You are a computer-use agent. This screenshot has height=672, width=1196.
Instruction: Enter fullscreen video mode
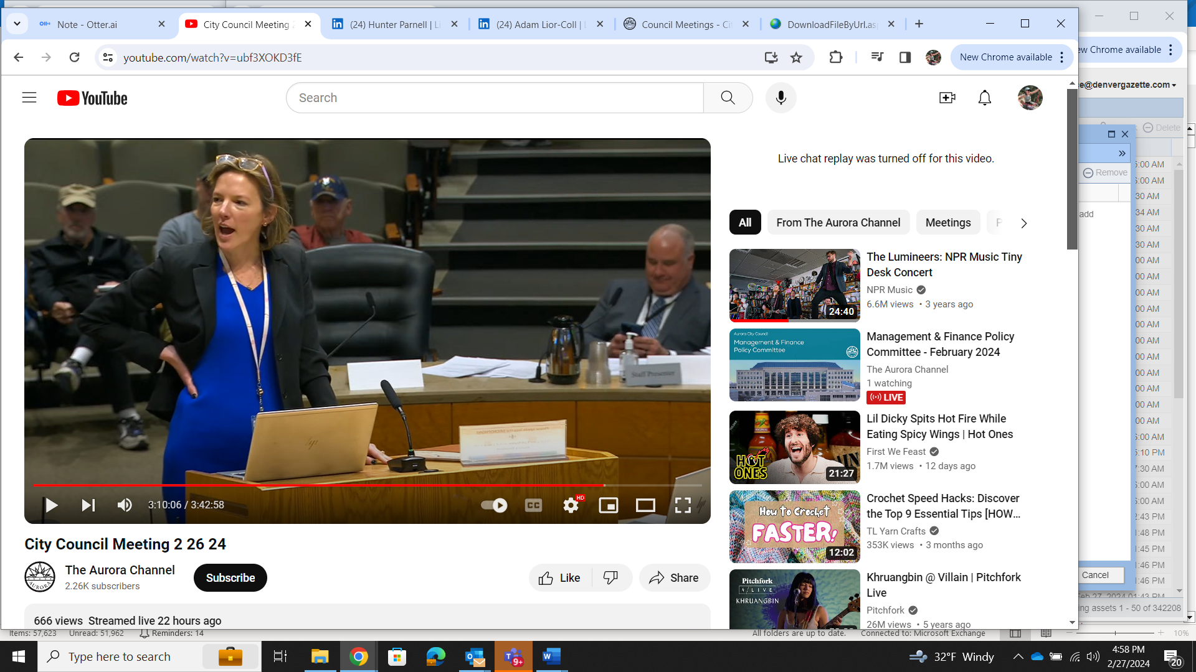click(683, 505)
